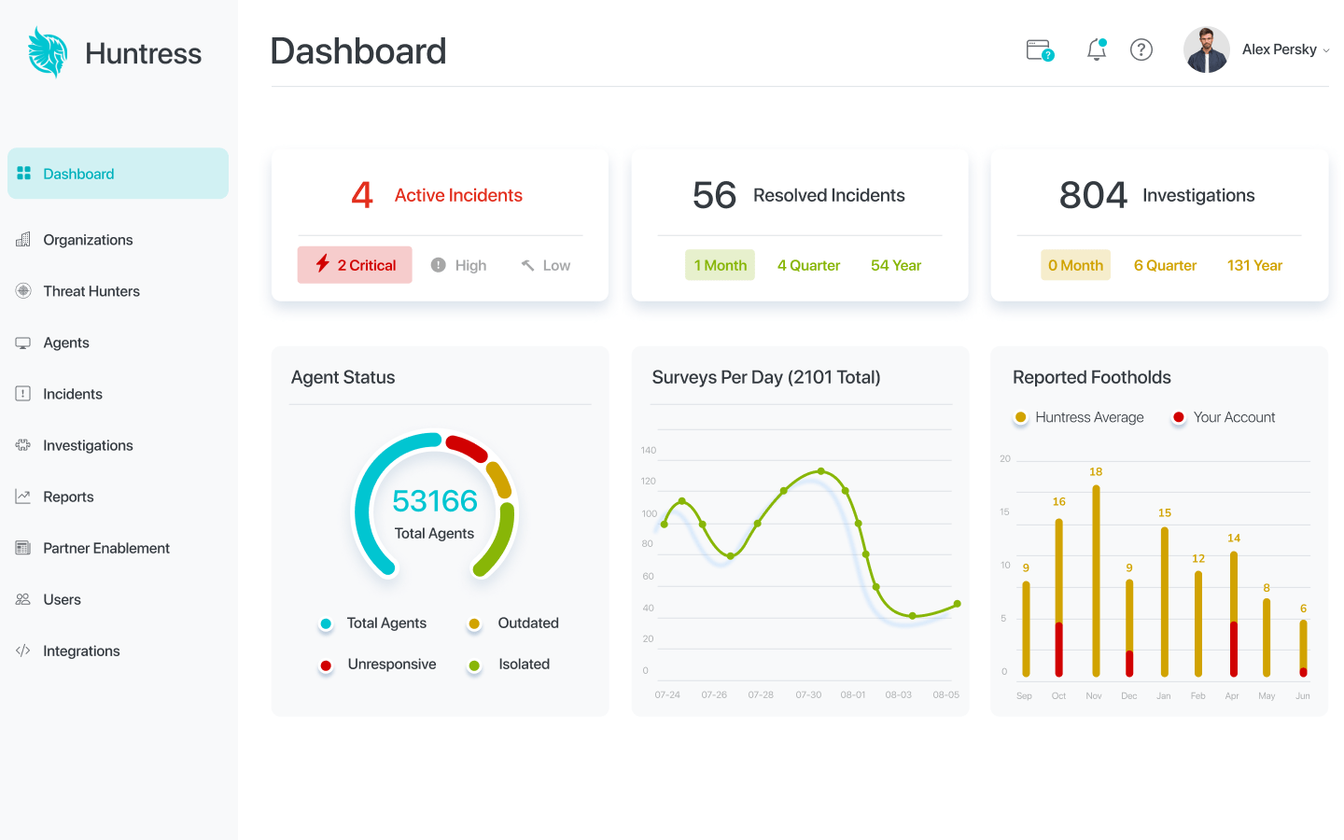Toggle the Your Account legend marker
The image size is (1344, 840).
1179,417
